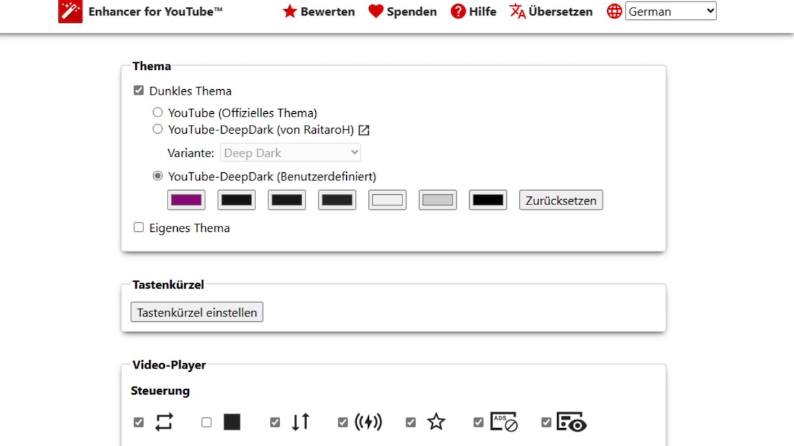794x446 pixels.
Task: Click Tastenkürzel einstellen button
Action: coord(196,312)
